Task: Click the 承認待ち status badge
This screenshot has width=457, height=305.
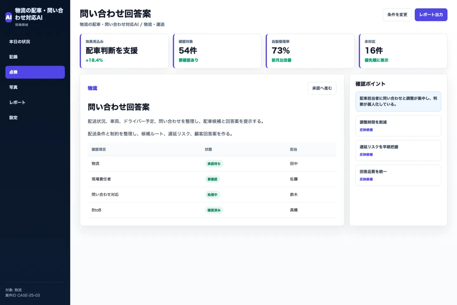Action: pos(214,164)
